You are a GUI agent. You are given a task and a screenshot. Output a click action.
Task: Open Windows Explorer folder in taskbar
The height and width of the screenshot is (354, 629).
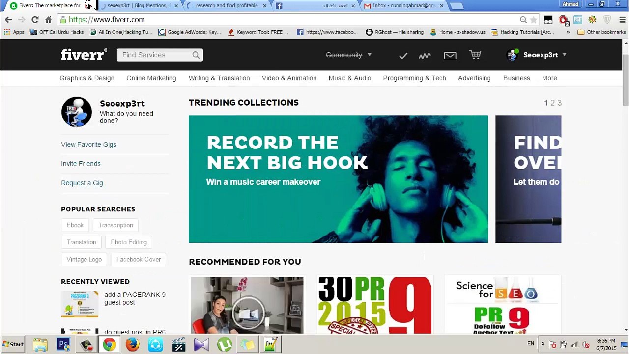(x=40, y=344)
